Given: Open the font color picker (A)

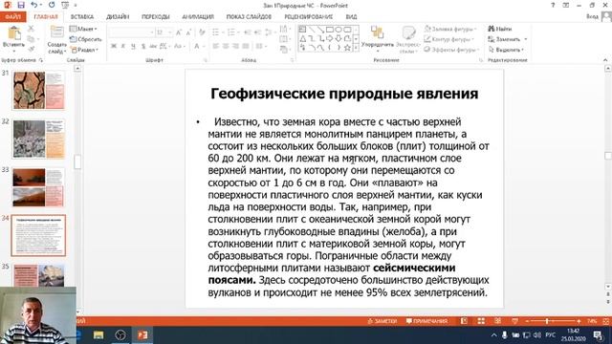Looking at the screenshot, I should point(197,46).
